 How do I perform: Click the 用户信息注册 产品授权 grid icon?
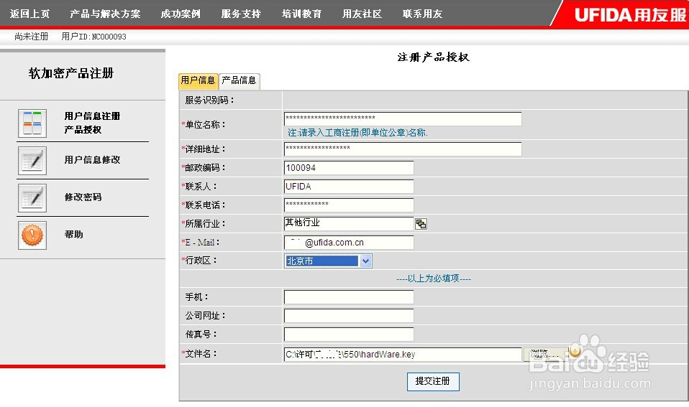click(32, 123)
